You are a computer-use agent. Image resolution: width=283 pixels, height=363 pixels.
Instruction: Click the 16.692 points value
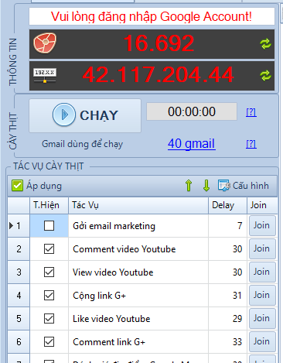click(x=159, y=43)
